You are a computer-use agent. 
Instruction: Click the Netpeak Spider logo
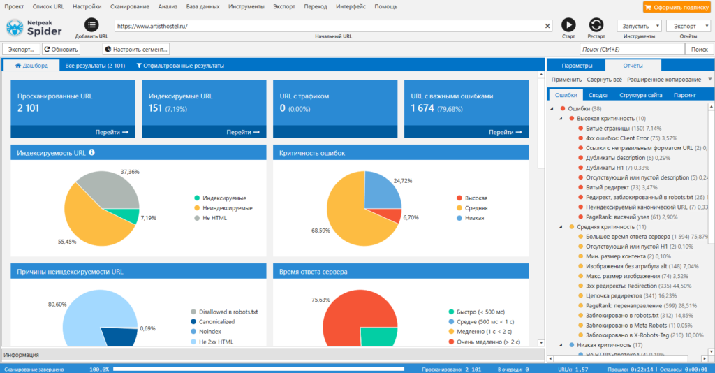(35, 28)
